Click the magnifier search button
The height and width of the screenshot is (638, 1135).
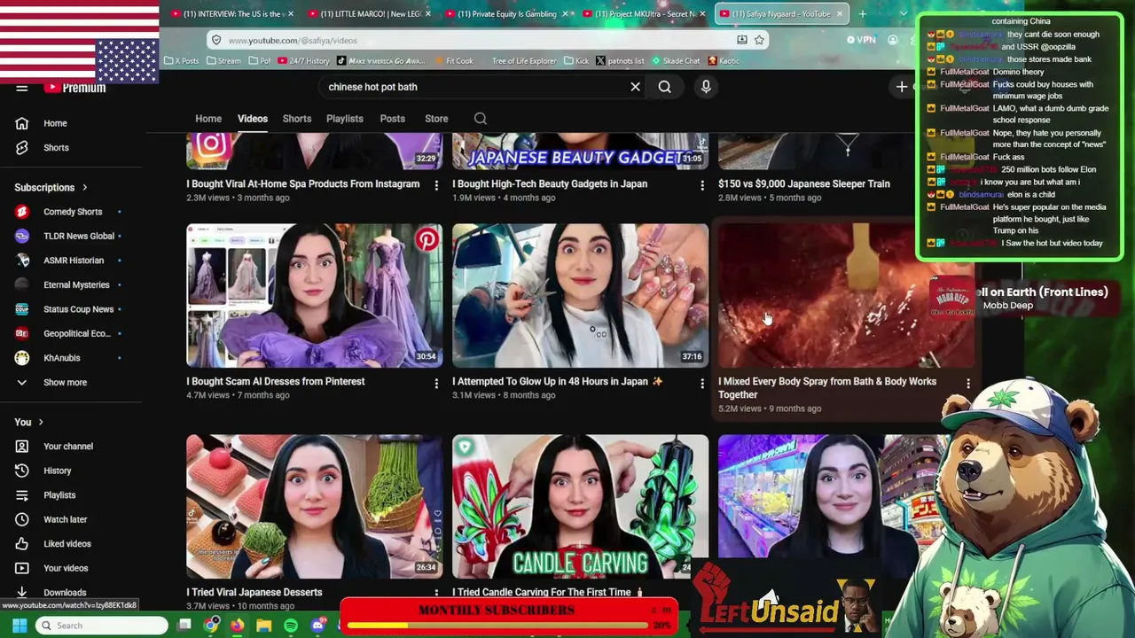[664, 87]
